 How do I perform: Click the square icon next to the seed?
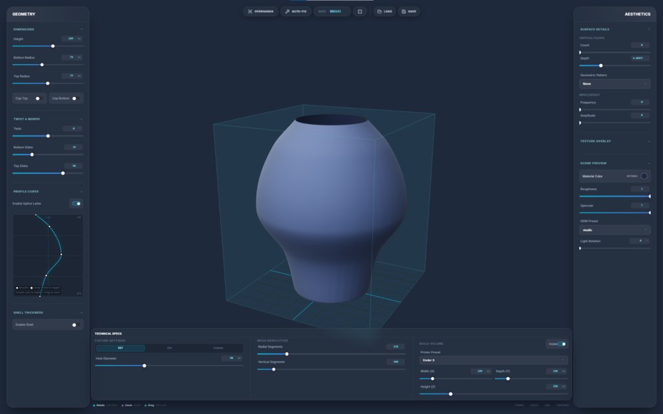360,12
